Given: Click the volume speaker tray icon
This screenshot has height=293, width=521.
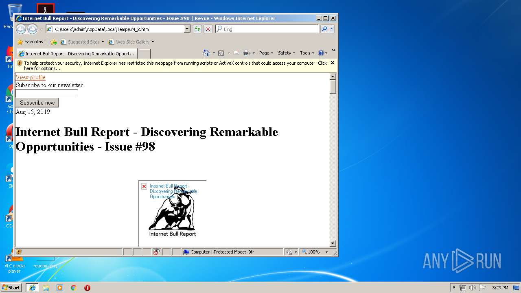Looking at the screenshot, I should (473, 287).
